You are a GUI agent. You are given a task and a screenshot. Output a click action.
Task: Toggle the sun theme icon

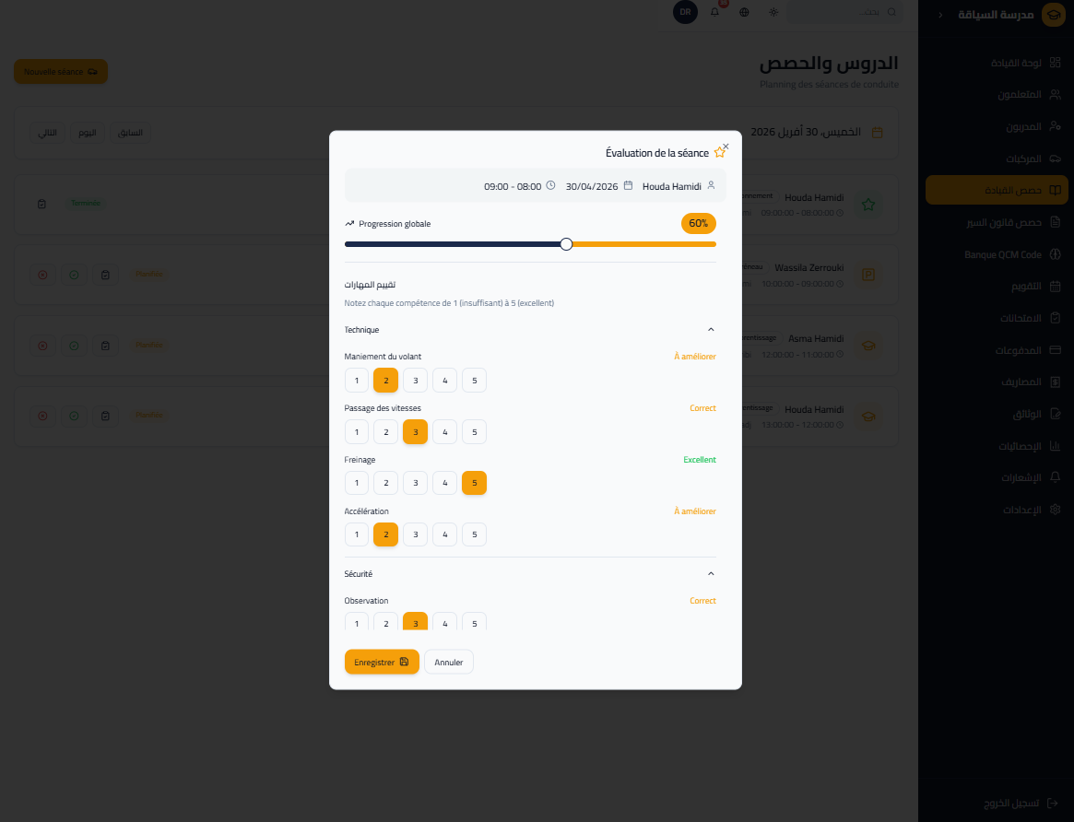click(773, 12)
